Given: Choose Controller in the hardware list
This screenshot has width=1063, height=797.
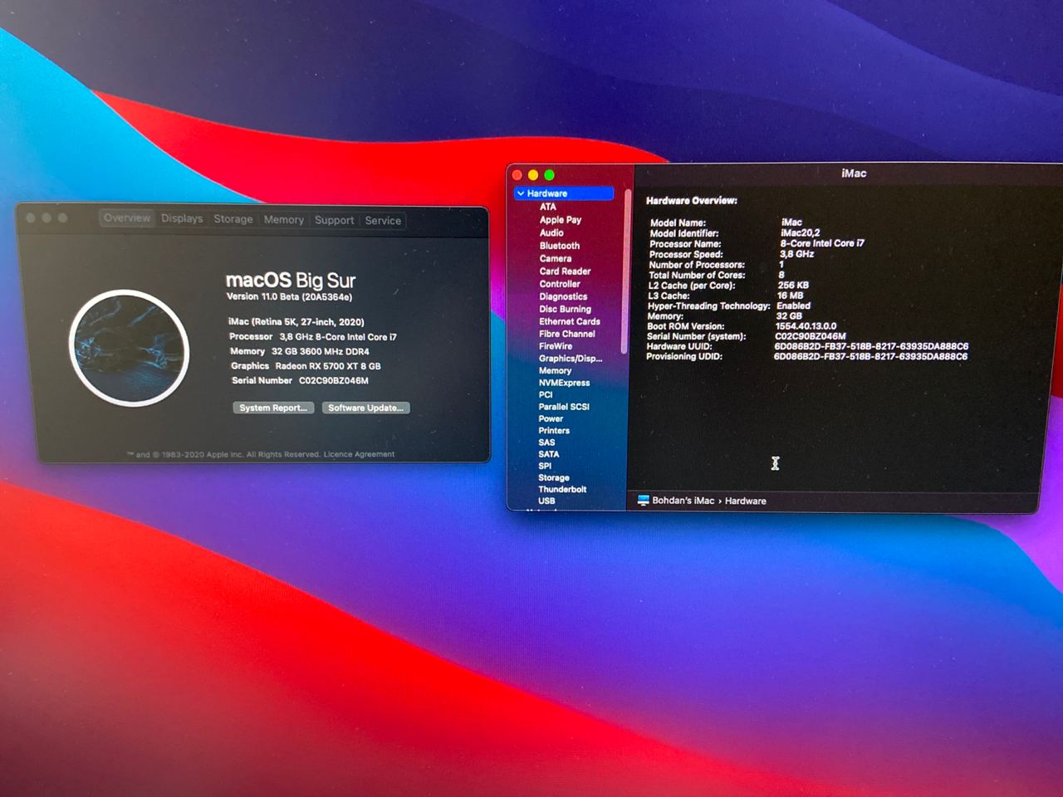Looking at the screenshot, I should [560, 284].
